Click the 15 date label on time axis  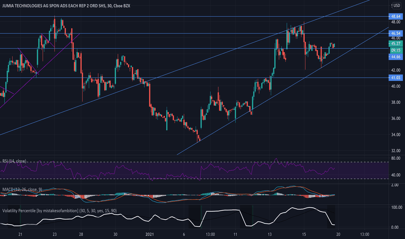pos(304,235)
